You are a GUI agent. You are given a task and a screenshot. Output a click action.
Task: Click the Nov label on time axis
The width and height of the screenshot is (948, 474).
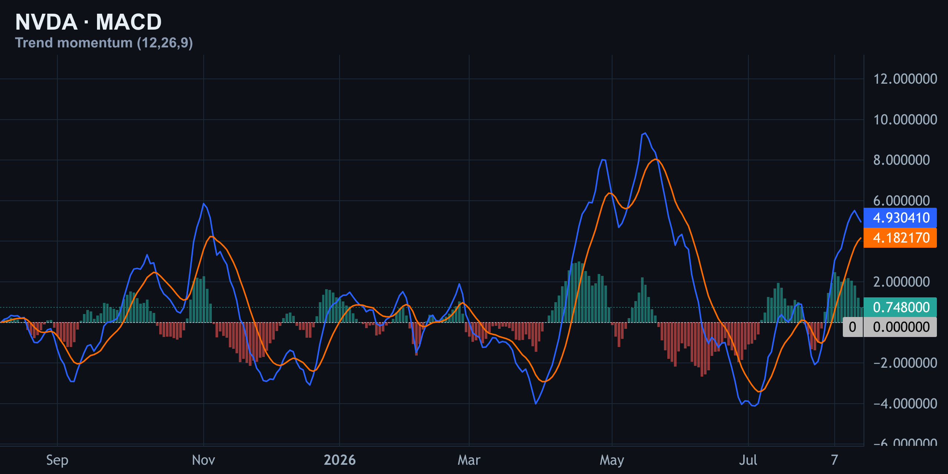tap(203, 460)
